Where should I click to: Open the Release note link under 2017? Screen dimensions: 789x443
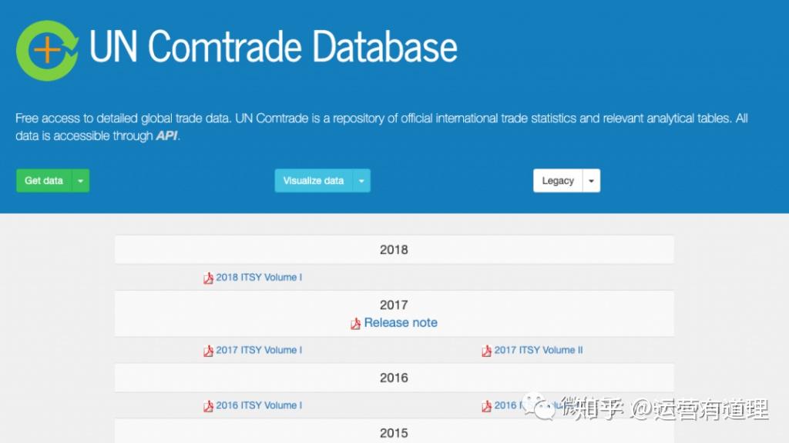pyautogui.click(x=400, y=322)
